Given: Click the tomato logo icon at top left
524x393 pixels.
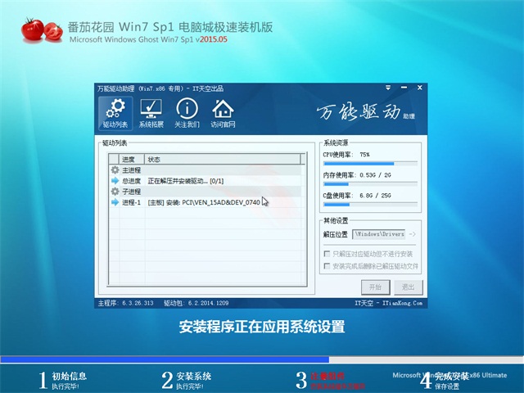Looking at the screenshot, I should coord(42,30).
